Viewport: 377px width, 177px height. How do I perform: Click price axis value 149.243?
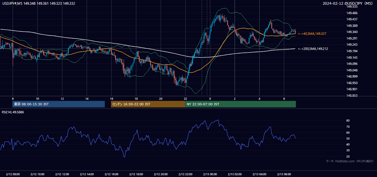pos(352,45)
